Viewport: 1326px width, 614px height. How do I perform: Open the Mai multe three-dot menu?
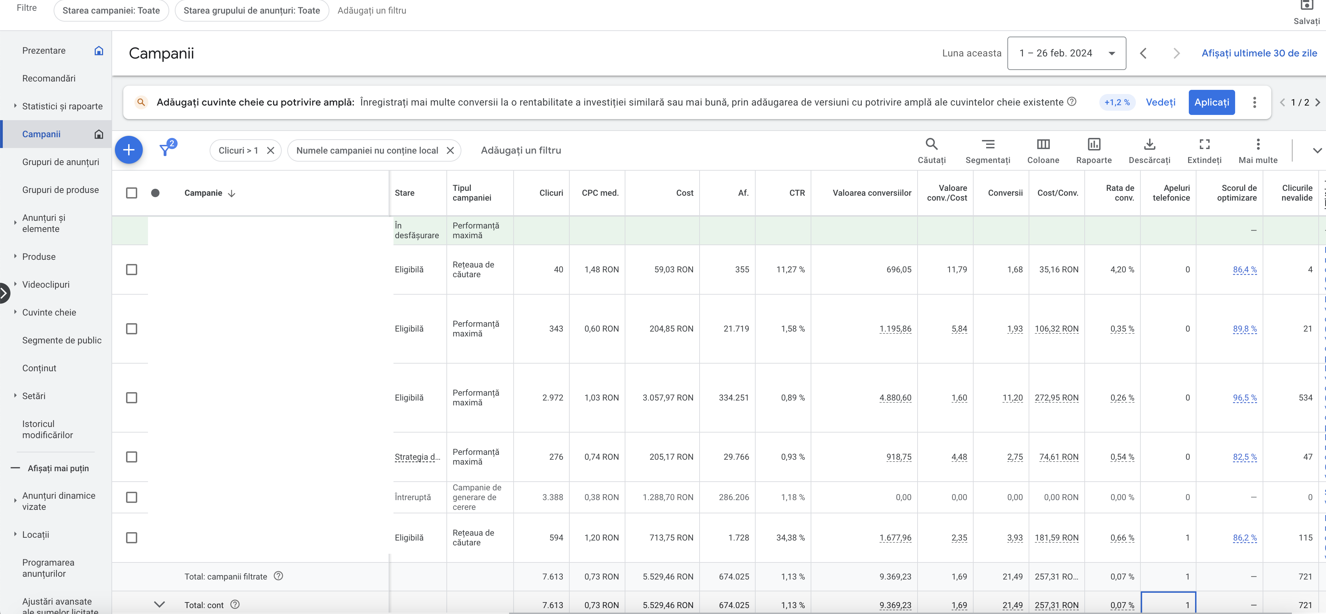[x=1257, y=144]
